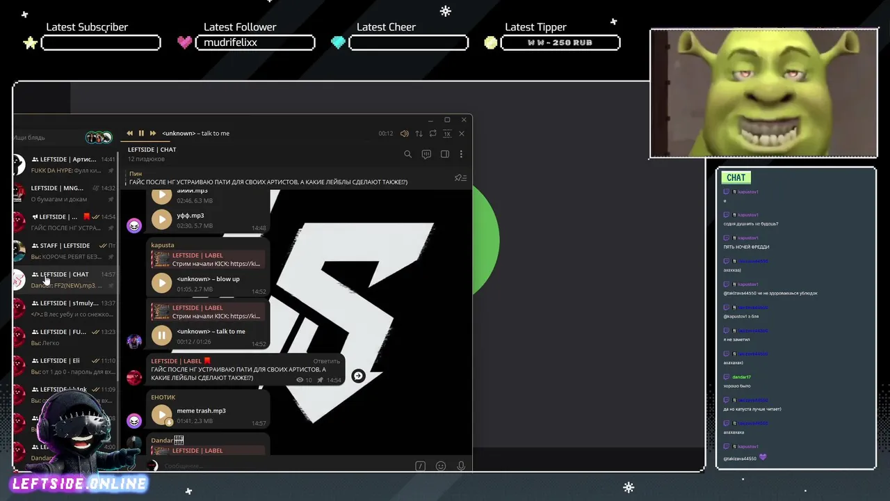Toggle the right info sidebar panel
The width and height of the screenshot is (890, 501).
(445, 154)
